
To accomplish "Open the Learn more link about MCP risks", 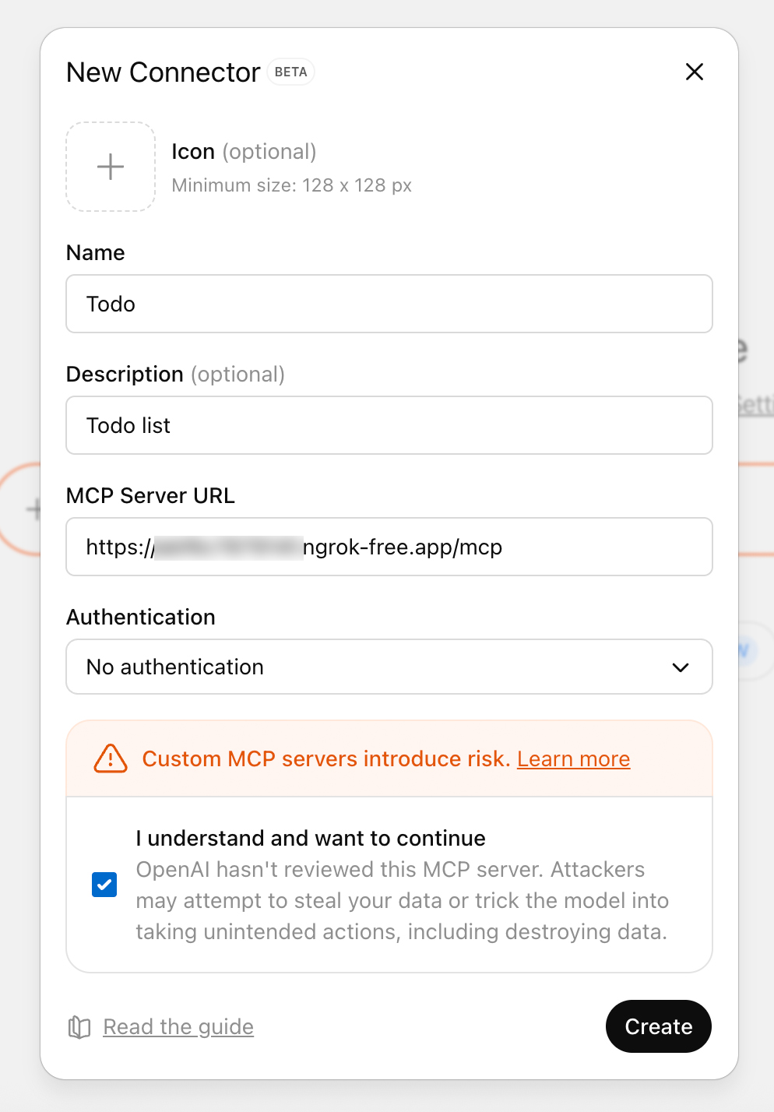I will point(573,758).
